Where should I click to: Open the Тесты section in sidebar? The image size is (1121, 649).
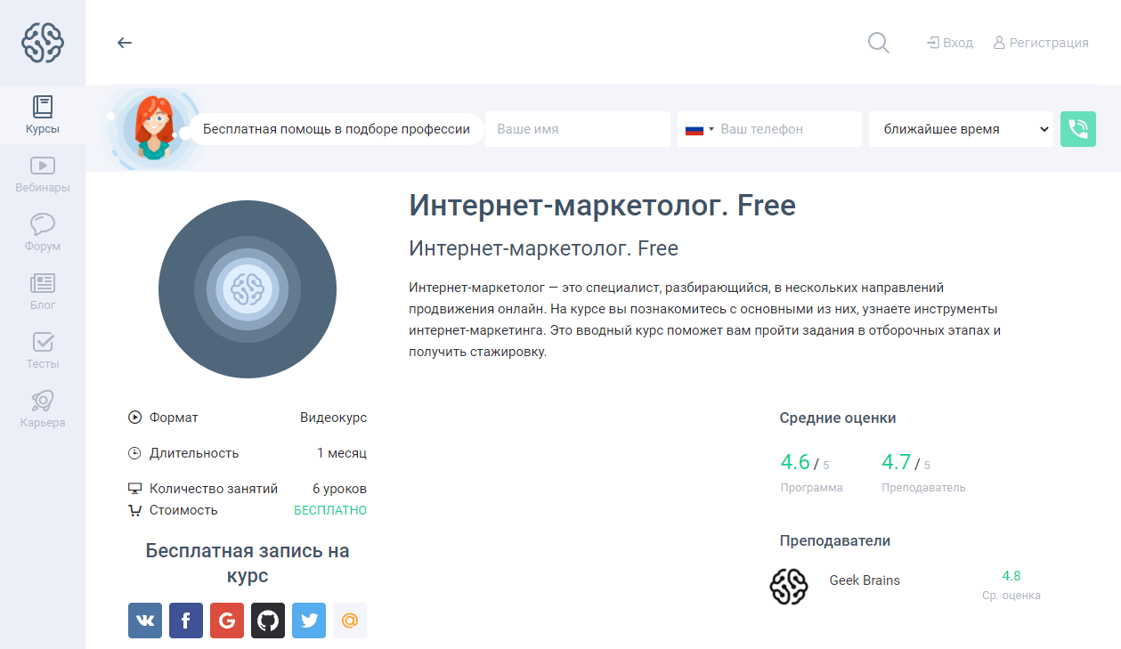point(43,351)
